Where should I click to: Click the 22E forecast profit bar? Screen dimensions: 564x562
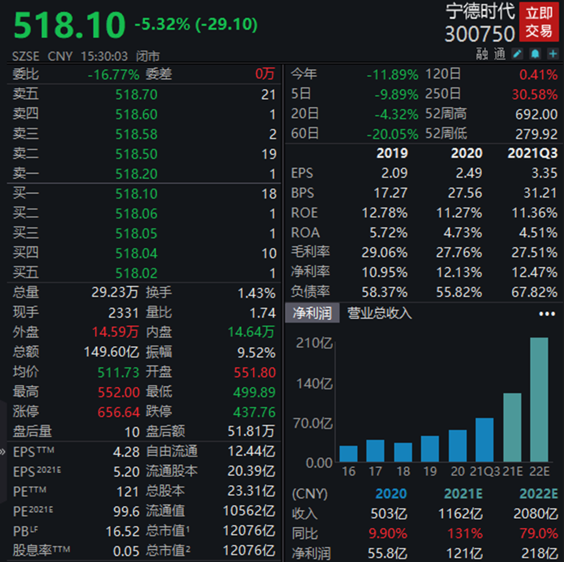click(539, 399)
